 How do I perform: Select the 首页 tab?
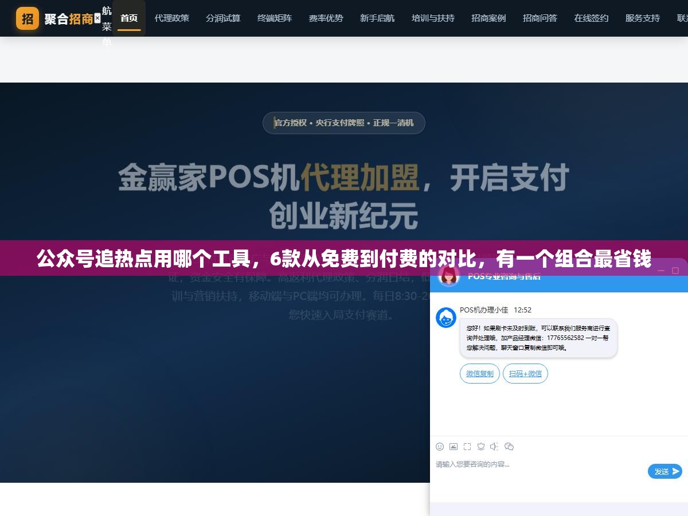(129, 18)
